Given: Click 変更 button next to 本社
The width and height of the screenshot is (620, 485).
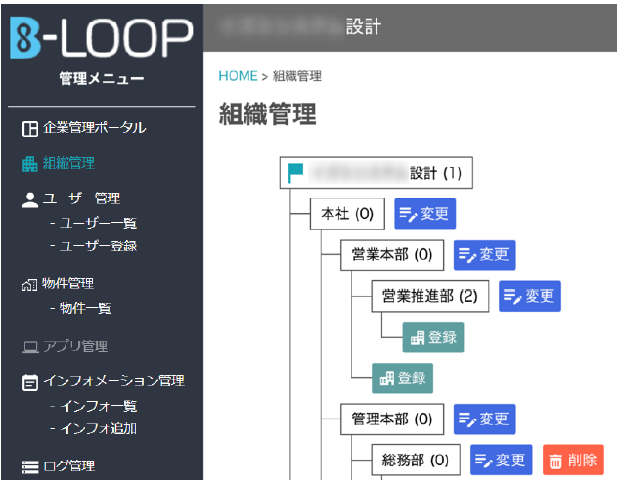Looking at the screenshot, I should tap(425, 214).
